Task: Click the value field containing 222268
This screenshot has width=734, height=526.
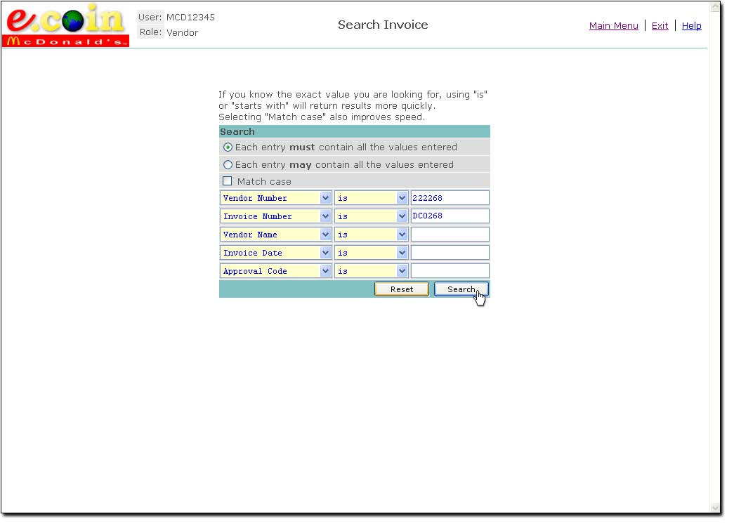Action: [450, 198]
